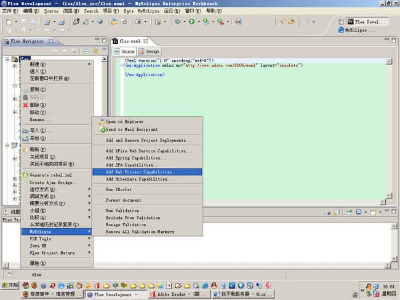400x300 pixels.
Task: Click Generate rebel.xml in context menu
Action: (x=57, y=175)
